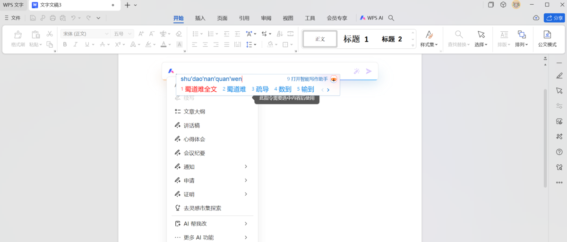The width and height of the screenshot is (567, 242).
Task: Click the cloud upload icon
Action: coord(536,18)
